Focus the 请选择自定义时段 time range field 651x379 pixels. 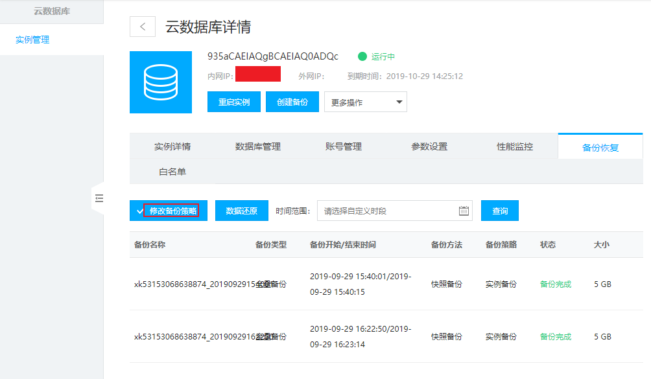pyautogui.click(x=395, y=211)
